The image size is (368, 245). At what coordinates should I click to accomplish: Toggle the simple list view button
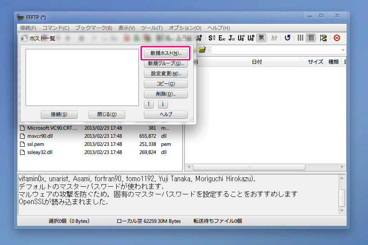pos(301,38)
